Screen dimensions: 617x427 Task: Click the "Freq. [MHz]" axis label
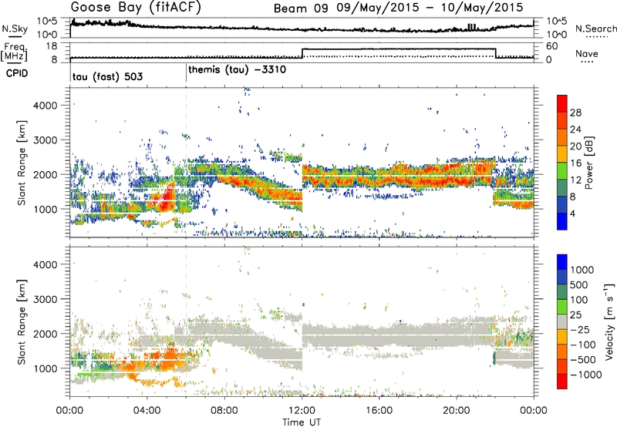14,52
